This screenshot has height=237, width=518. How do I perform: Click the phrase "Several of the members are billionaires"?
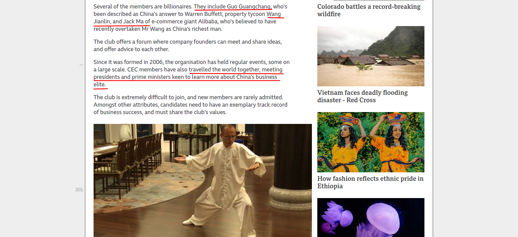coord(143,6)
